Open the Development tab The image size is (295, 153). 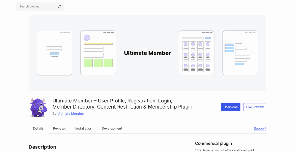112,128
